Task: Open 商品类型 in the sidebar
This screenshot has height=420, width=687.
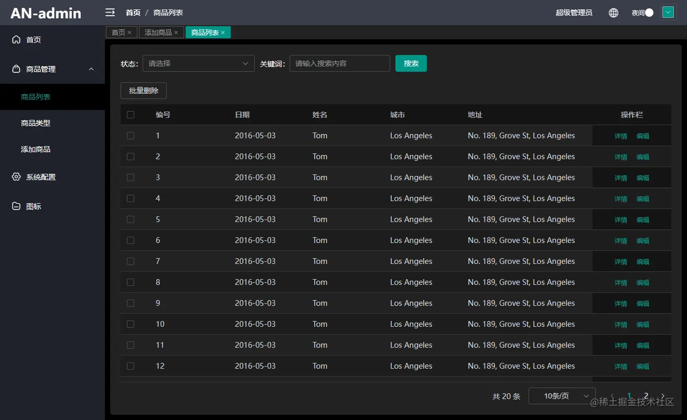Action: [52, 123]
